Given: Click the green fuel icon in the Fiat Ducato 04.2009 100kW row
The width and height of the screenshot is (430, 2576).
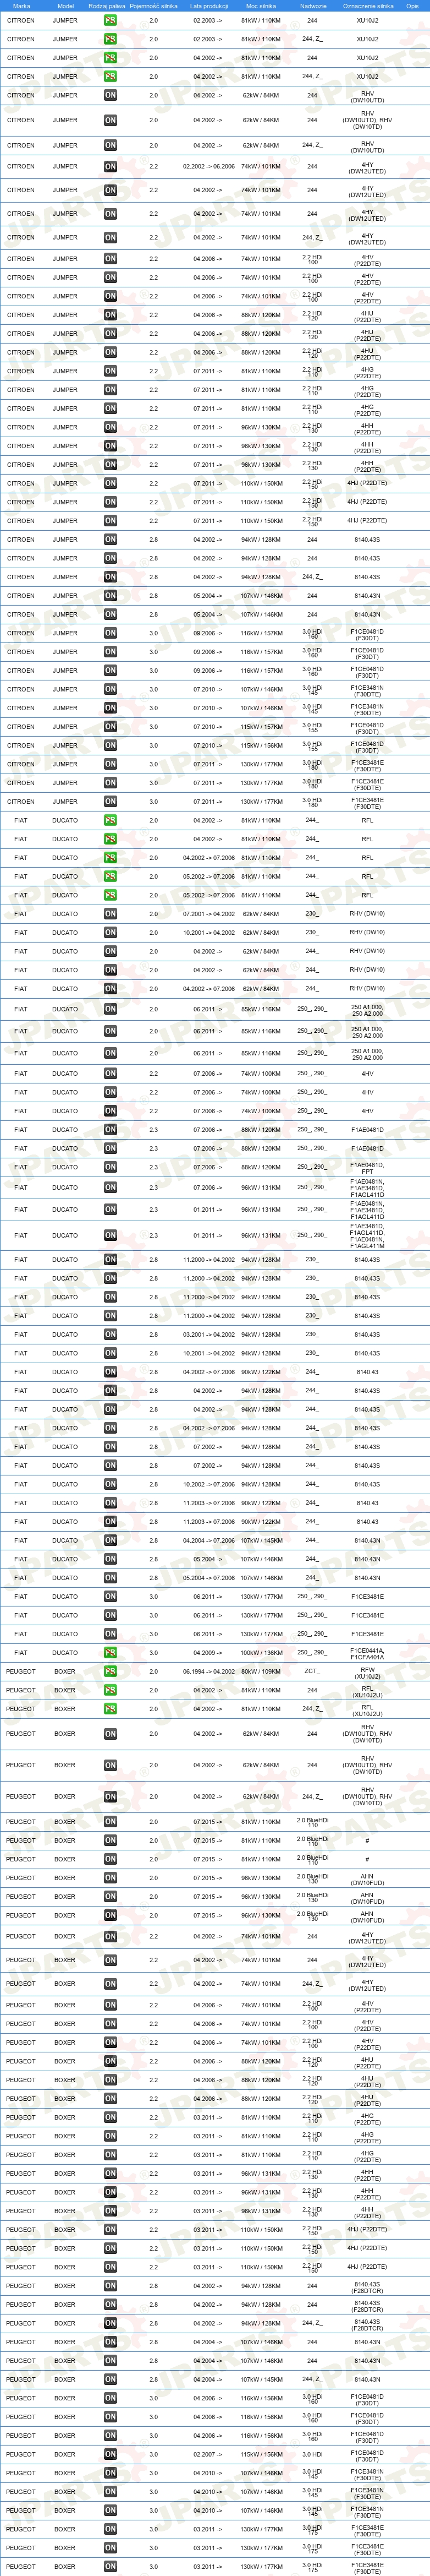Looking at the screenshot, I should point(110,1653).
